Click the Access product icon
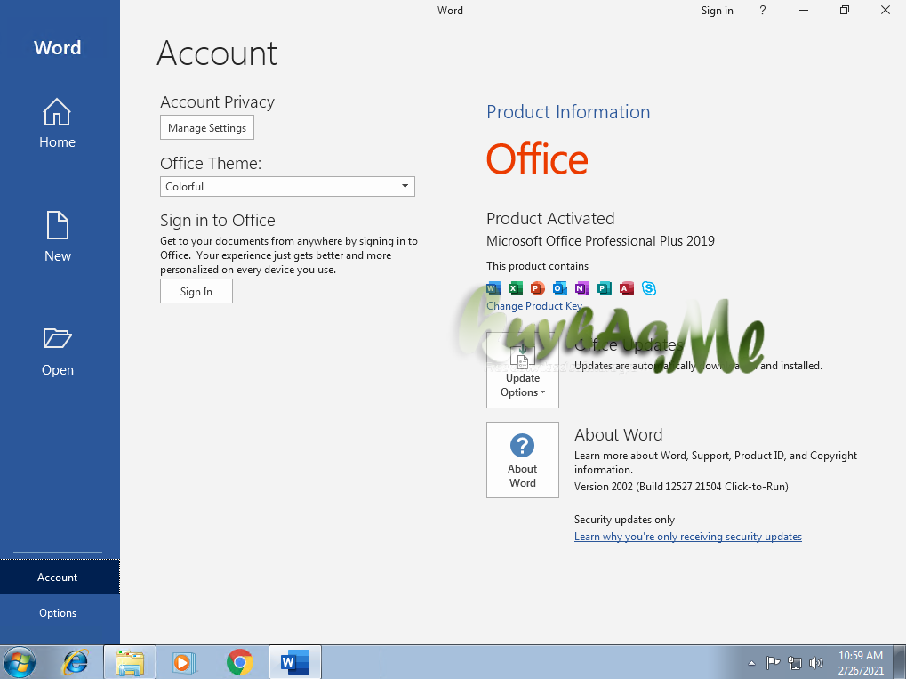 626,288
